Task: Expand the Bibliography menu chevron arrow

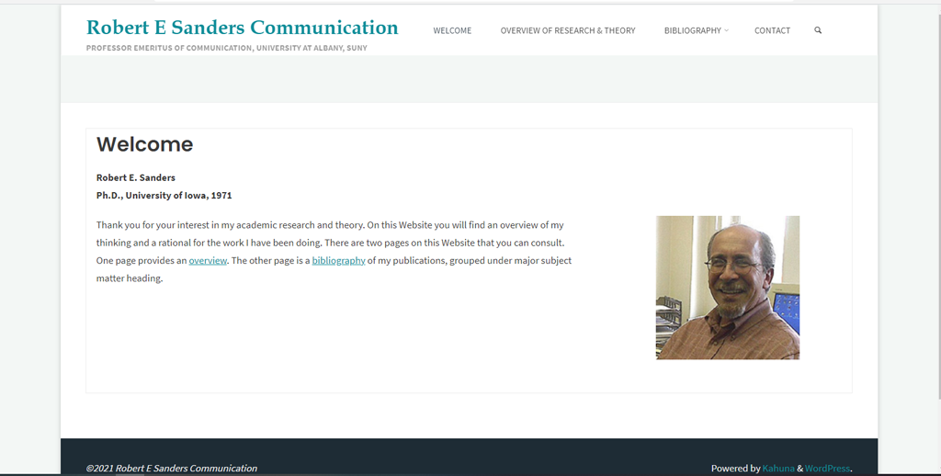Action: pos(726,30)
